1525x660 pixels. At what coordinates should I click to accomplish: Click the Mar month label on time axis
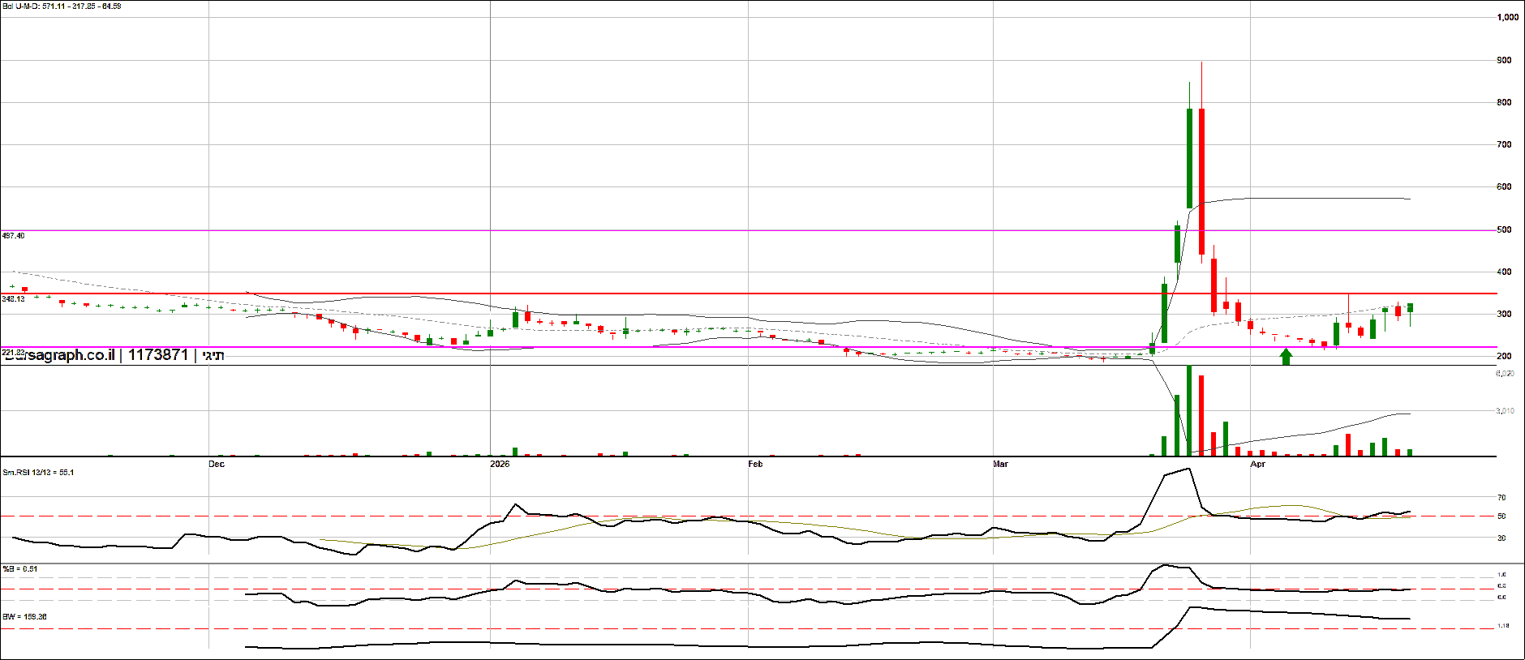[x=1000, y=464]
